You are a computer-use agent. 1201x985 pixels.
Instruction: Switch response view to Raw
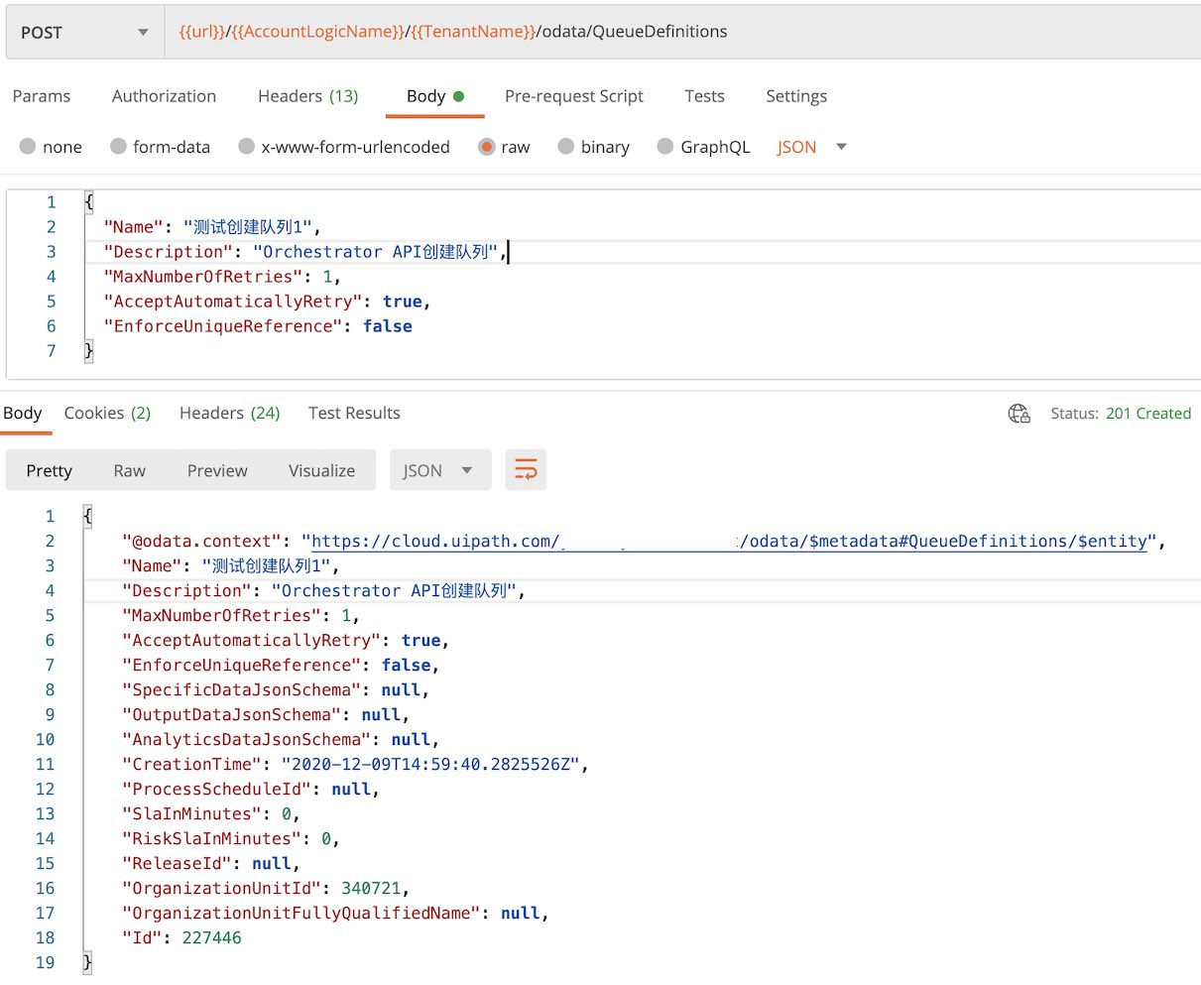pos(129,470)
